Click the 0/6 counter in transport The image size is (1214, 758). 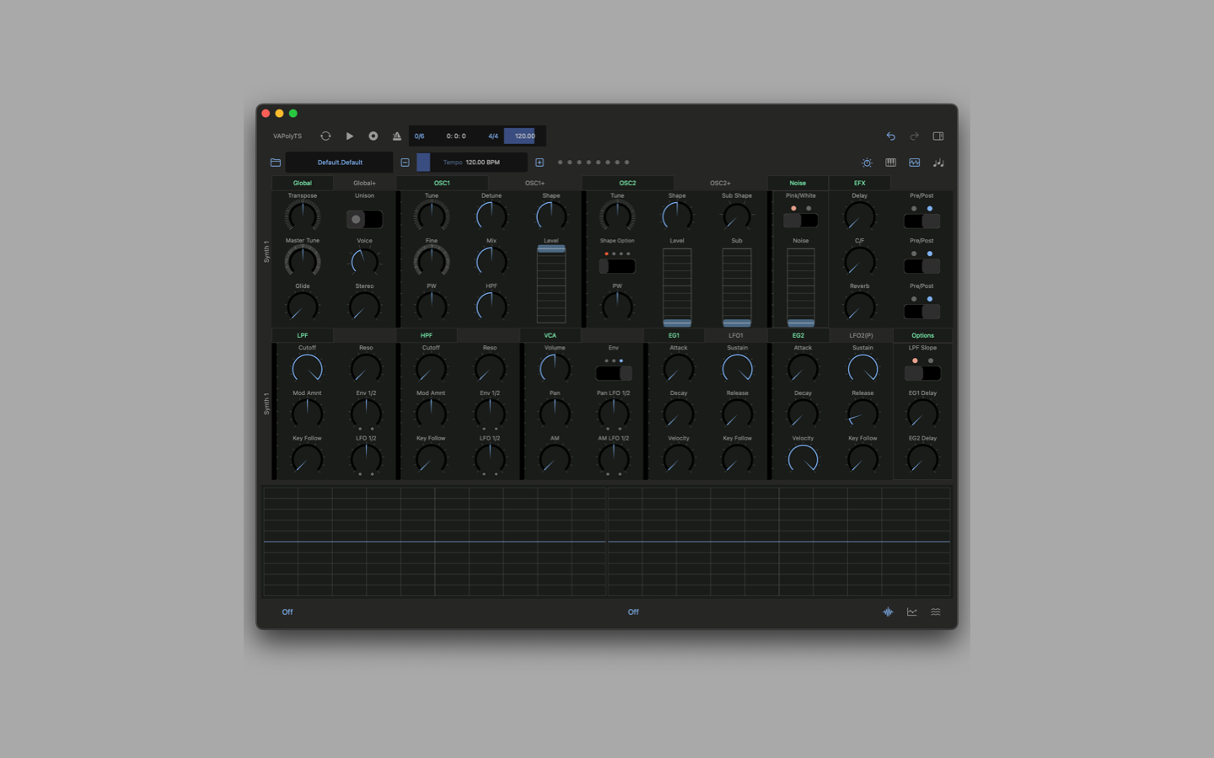coord(419,136)
